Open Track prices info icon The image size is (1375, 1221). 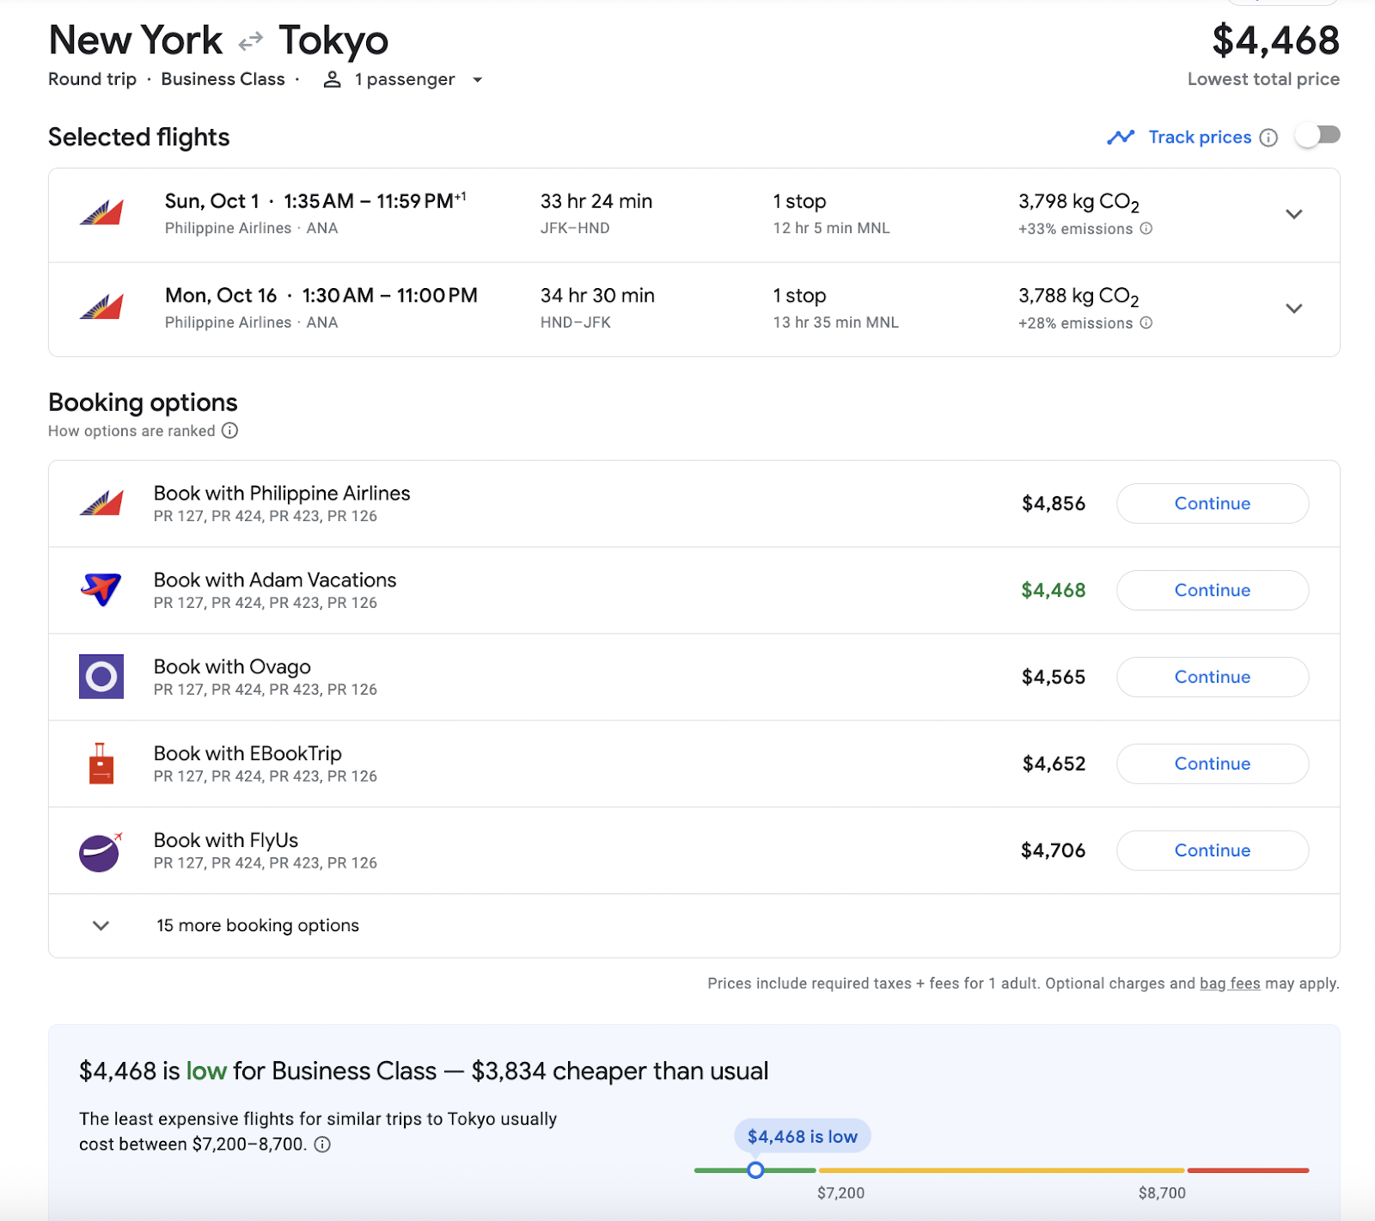point(1268,138)
